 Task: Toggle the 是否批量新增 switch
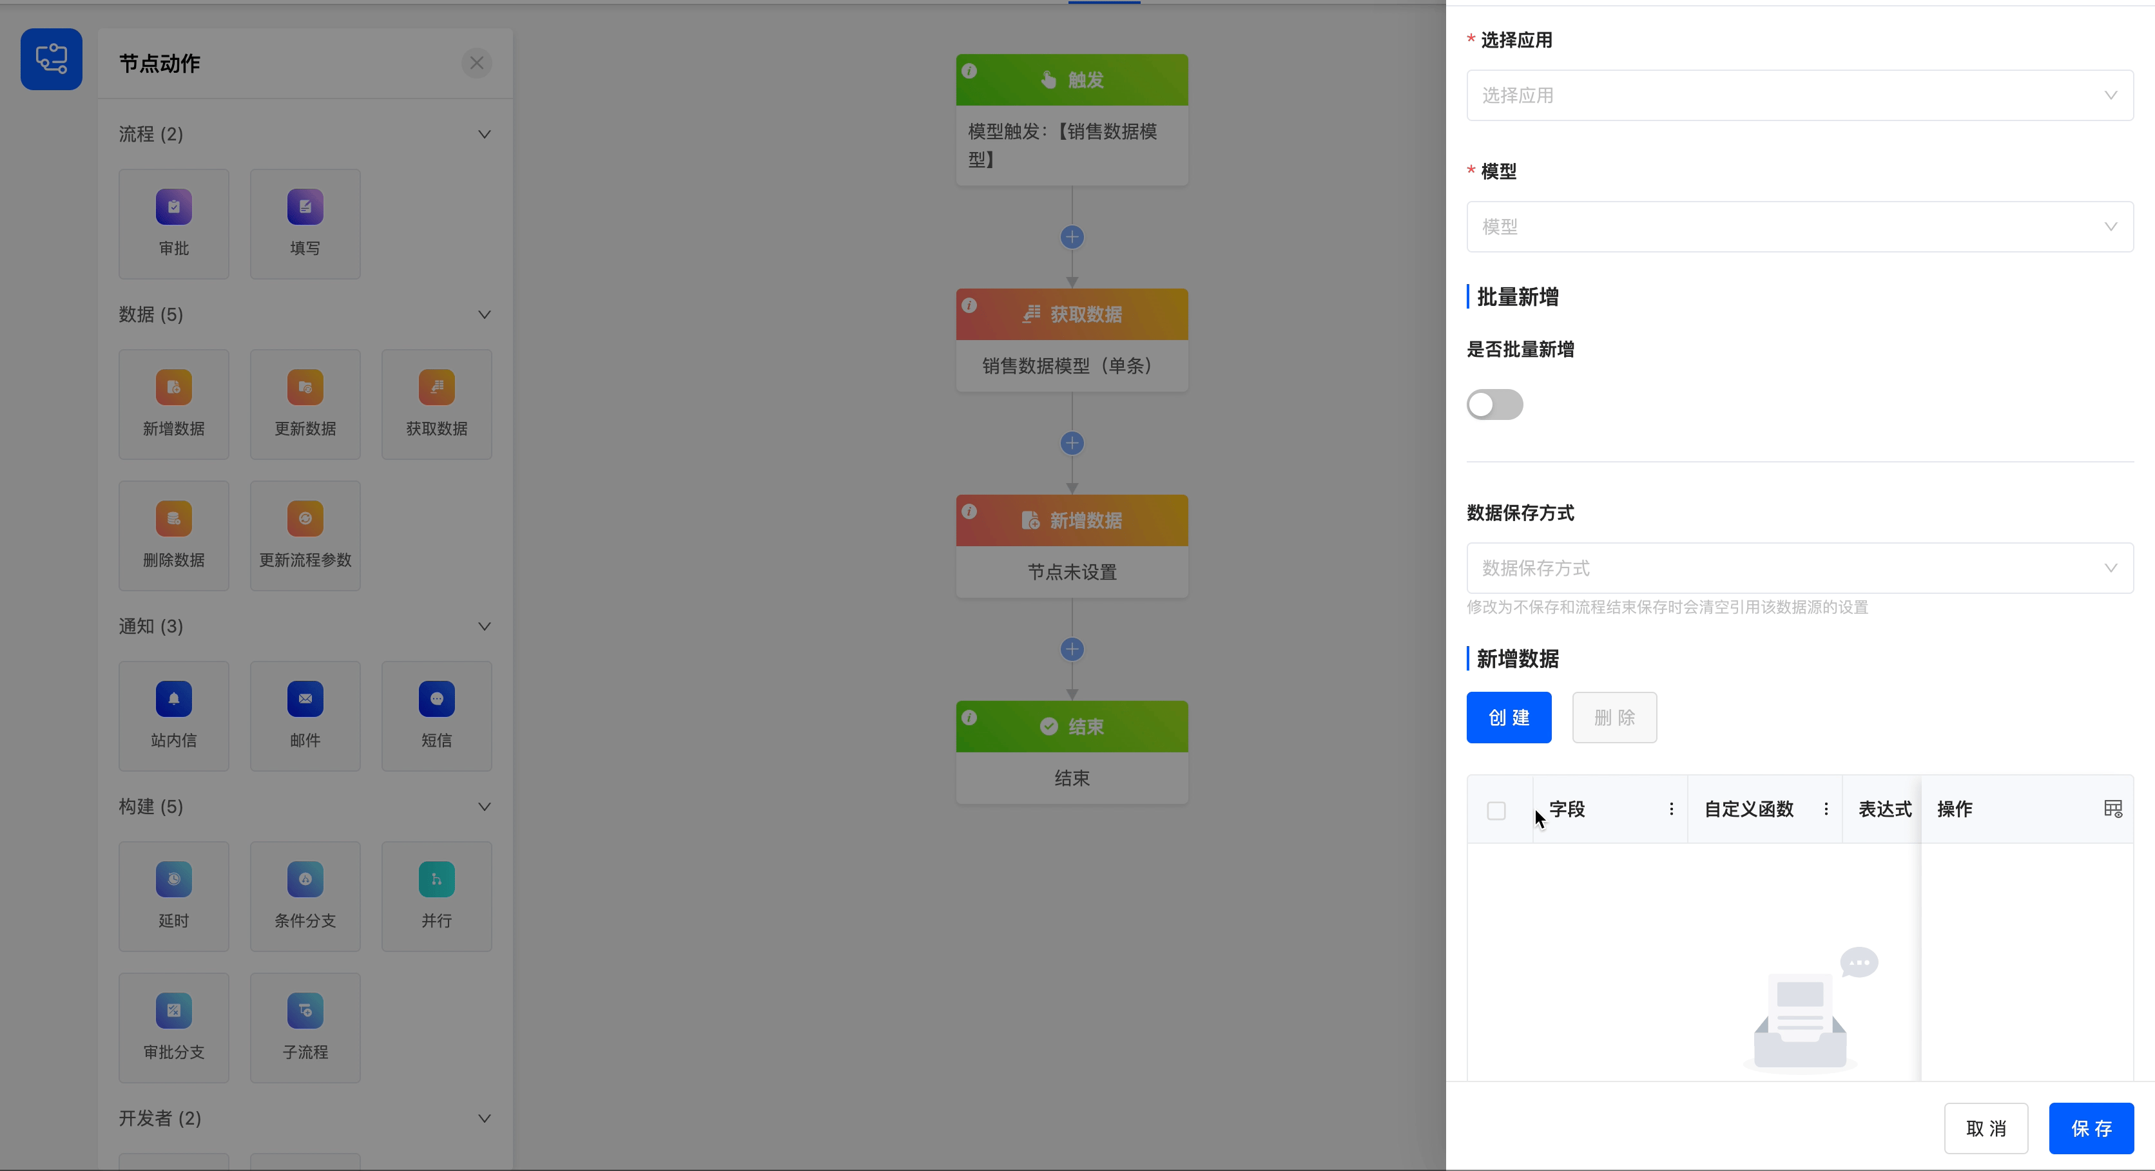tap(1494, 405)
